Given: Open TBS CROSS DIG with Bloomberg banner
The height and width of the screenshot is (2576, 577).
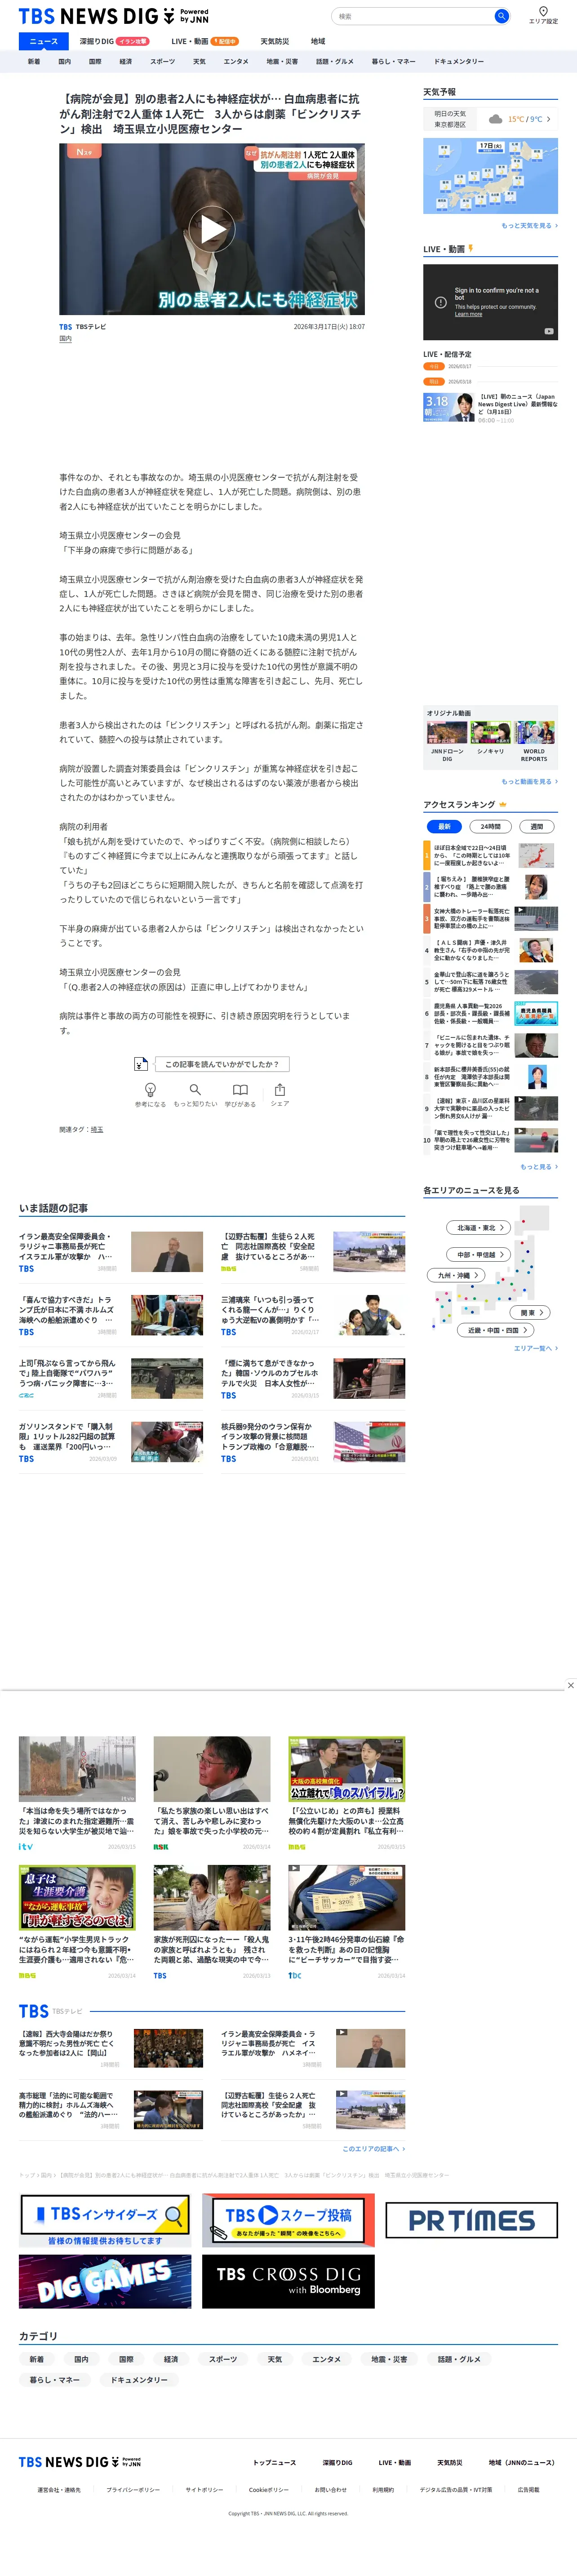Looking at the screenshot, I should [288, 2281].
